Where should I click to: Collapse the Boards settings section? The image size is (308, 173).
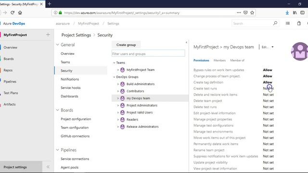point(57,110)
